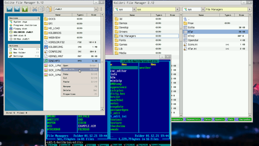Select the Games folder in Kolibri

click(x=147, y=44)
